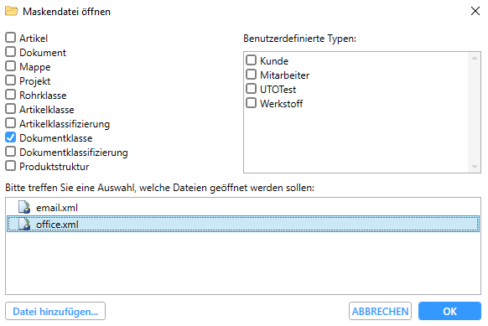Enable the Kunde custom type

[x=252, y=60]
